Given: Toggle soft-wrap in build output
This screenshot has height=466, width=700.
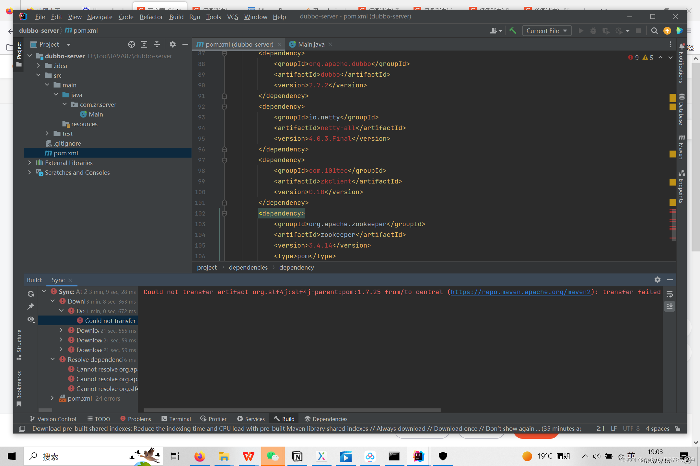Looking at the screenshot, I should [670, 294].
